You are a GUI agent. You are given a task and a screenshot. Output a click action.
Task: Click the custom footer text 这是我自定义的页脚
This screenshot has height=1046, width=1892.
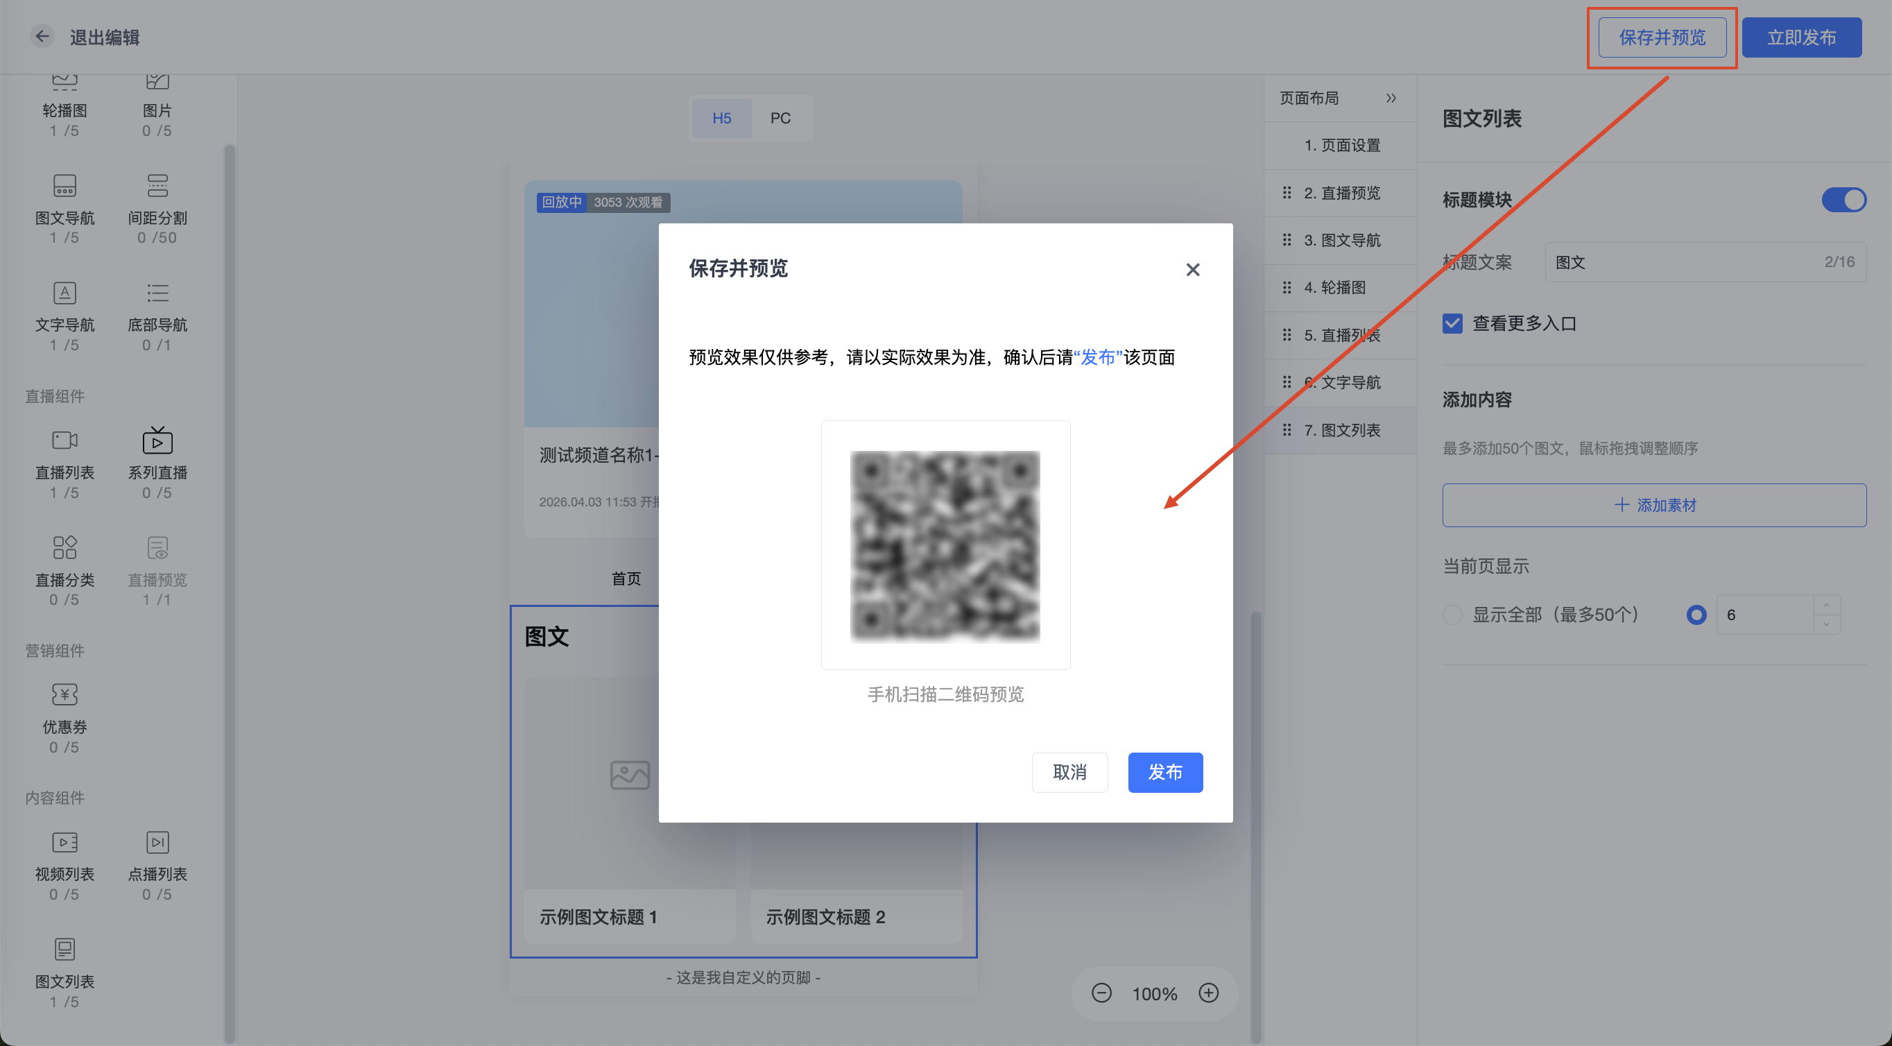(x=743, y=977)
